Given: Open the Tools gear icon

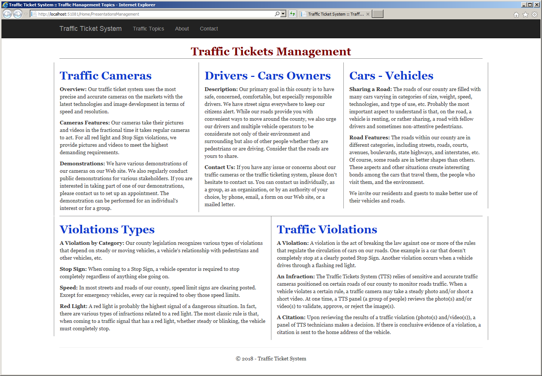Looking at the screenshot, I should [x=535, y=14].
